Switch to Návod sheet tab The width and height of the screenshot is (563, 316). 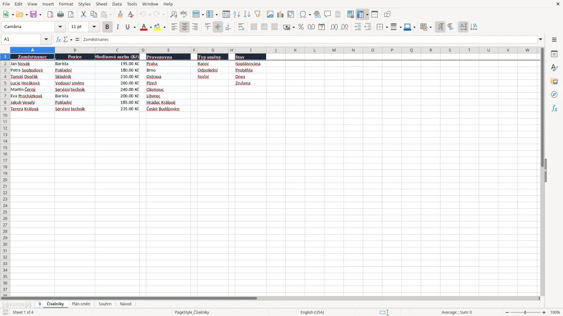(x=126, y=304)
